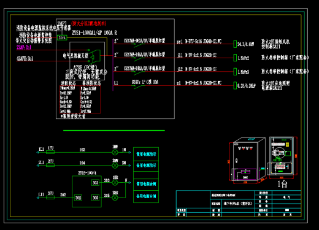This screenshot has height=230, width=319.
Task: Select the '1台' quantity label
Action: [283, 184]
